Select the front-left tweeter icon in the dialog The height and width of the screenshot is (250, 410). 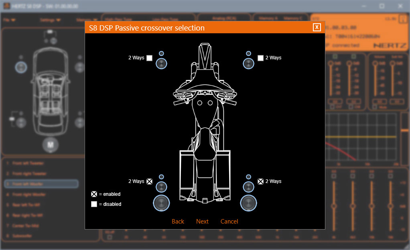[161, 53]
